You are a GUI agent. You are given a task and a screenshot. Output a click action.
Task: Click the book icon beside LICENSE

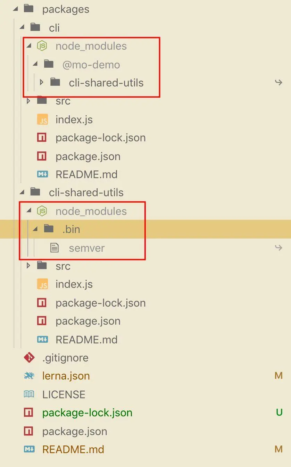click(29, 394)
